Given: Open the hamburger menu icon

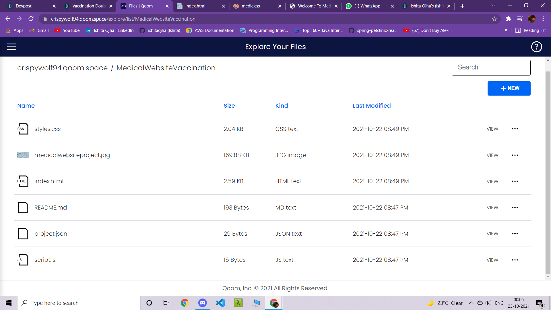Looking at the screenshot, I should click(x=11, y=47).
